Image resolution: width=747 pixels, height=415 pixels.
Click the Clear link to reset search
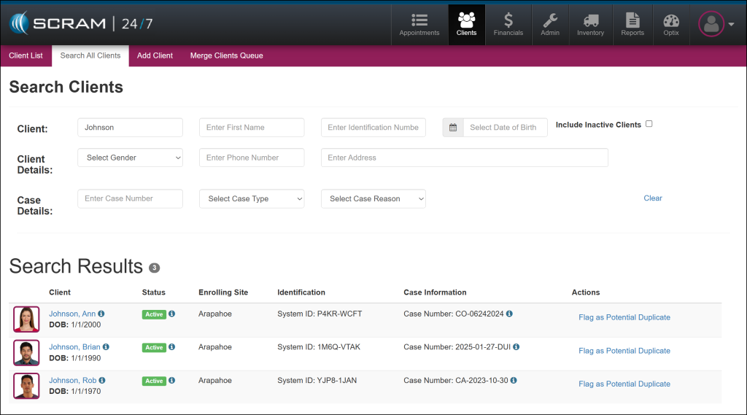pyautogui.click(x=653, y=198)
